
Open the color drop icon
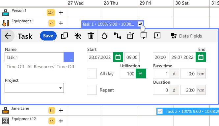pos(104,36)
